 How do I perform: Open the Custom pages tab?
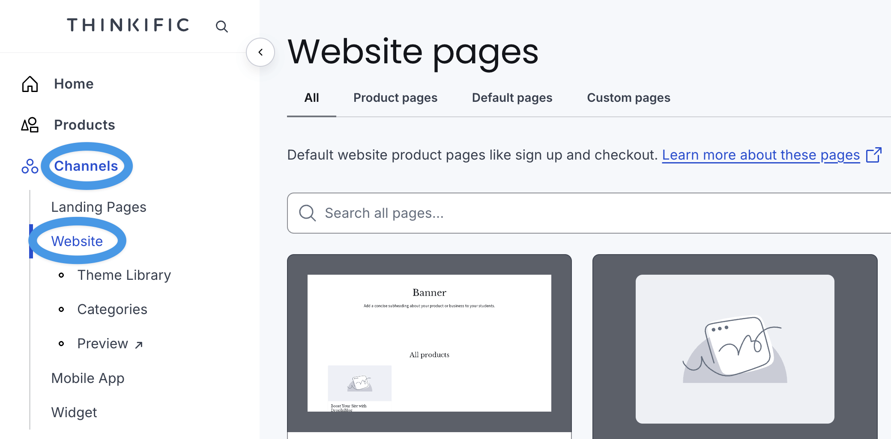628,98
